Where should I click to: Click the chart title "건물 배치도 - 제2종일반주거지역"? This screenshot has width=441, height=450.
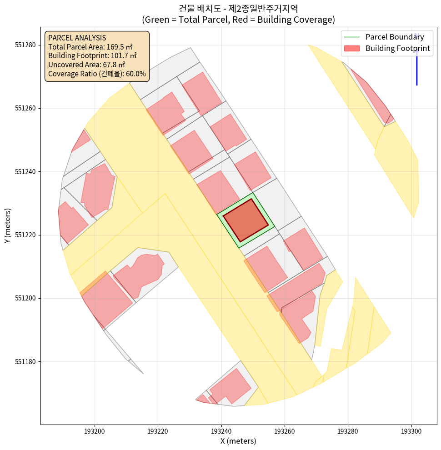click(238, 8)
